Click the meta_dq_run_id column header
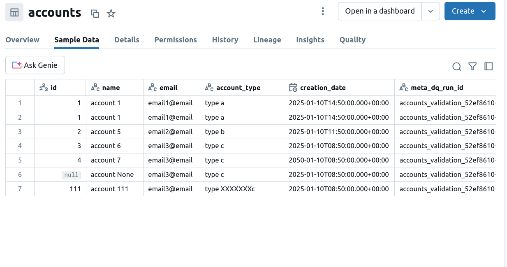Viewport: 507px width, 267px height. 445,88
